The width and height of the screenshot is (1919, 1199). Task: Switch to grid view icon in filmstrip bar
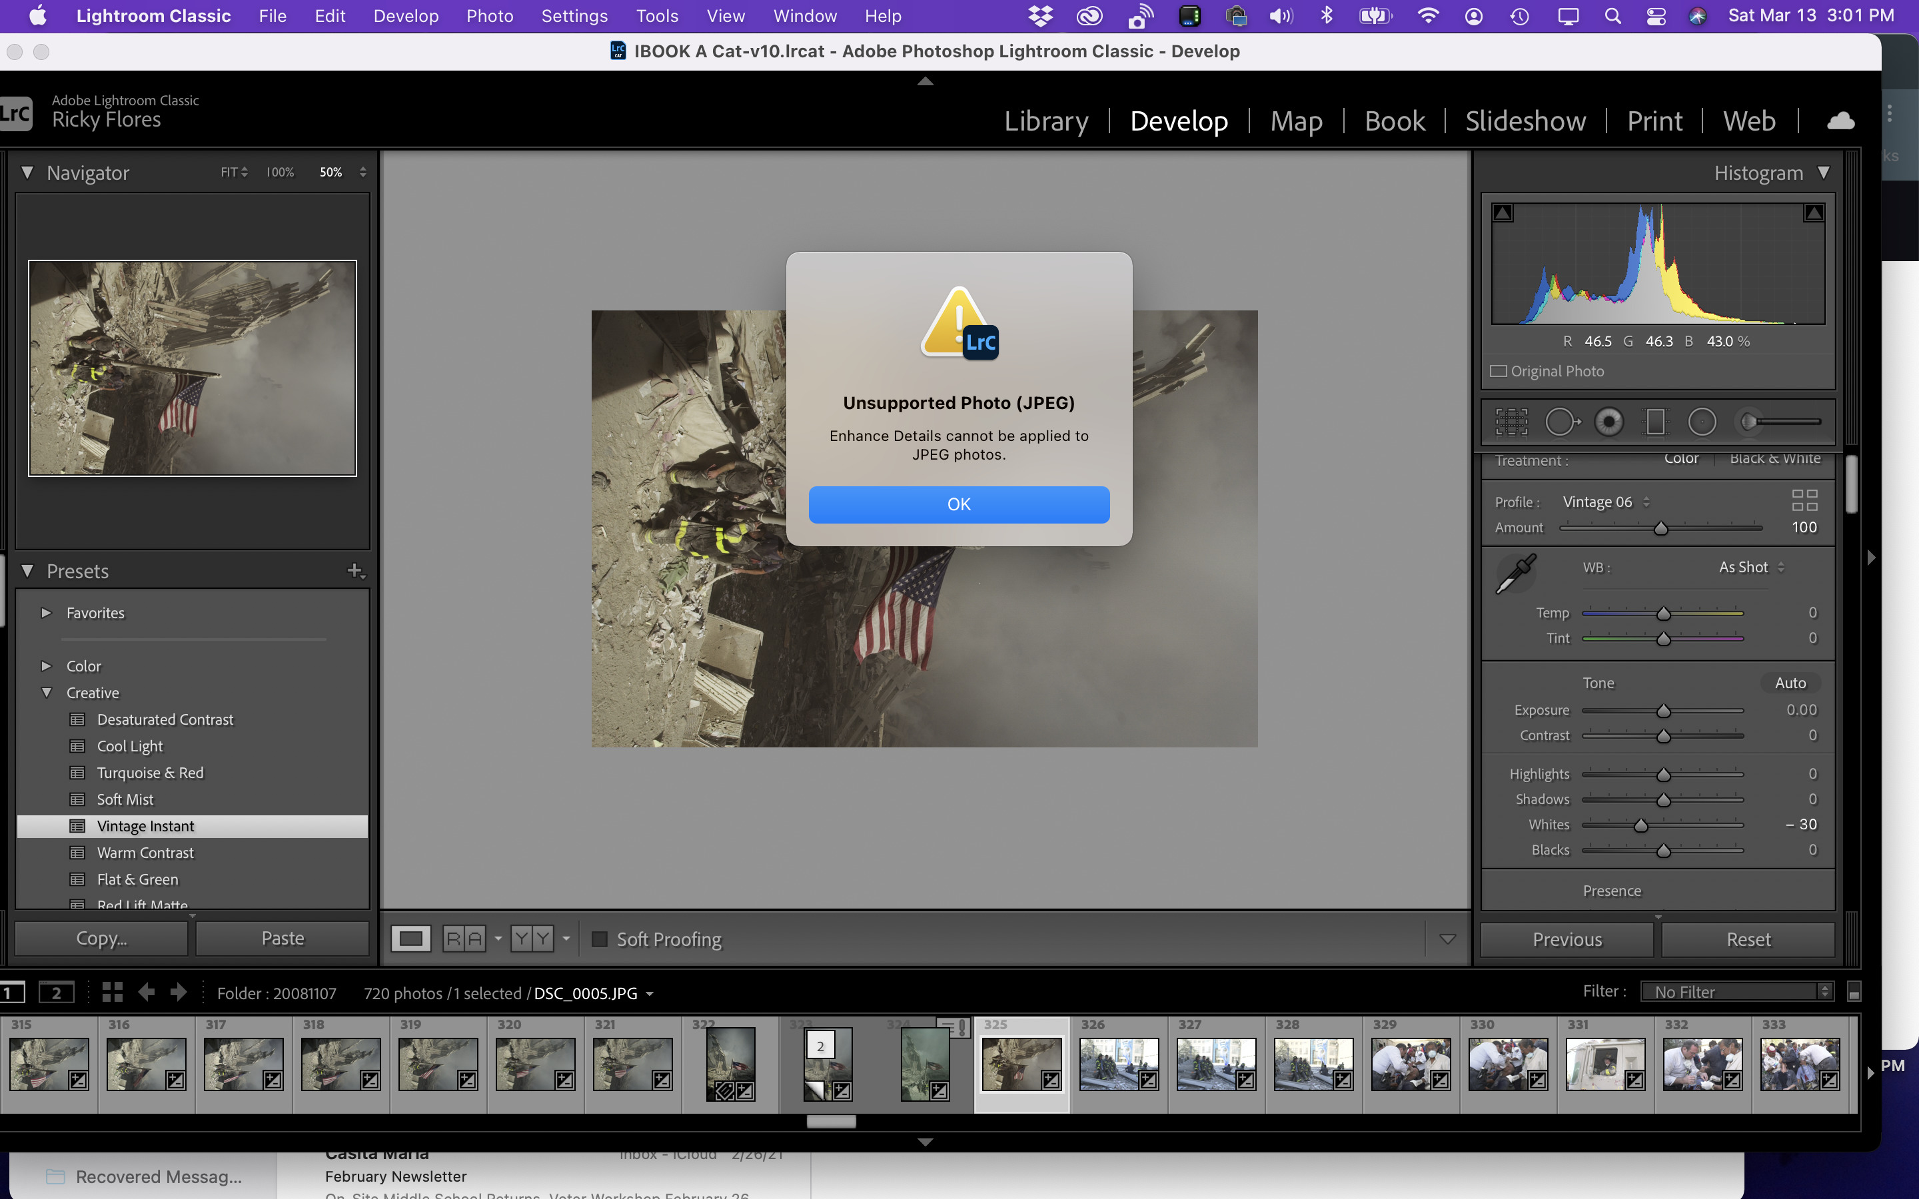(x=112, y=992)
